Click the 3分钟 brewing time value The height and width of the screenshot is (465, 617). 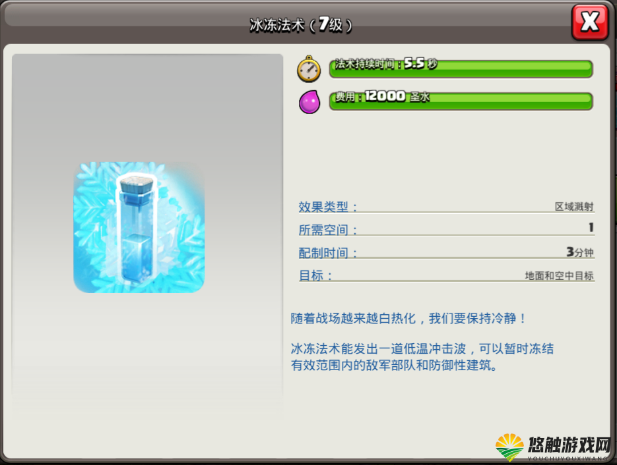tap(579, 252)
